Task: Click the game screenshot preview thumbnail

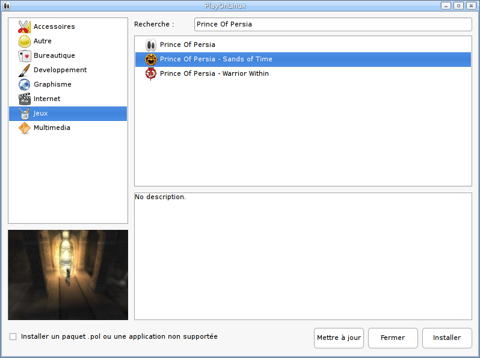Action: [68, 275]
